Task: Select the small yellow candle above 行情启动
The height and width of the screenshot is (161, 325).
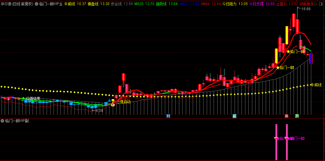Action: click(113, 100)
